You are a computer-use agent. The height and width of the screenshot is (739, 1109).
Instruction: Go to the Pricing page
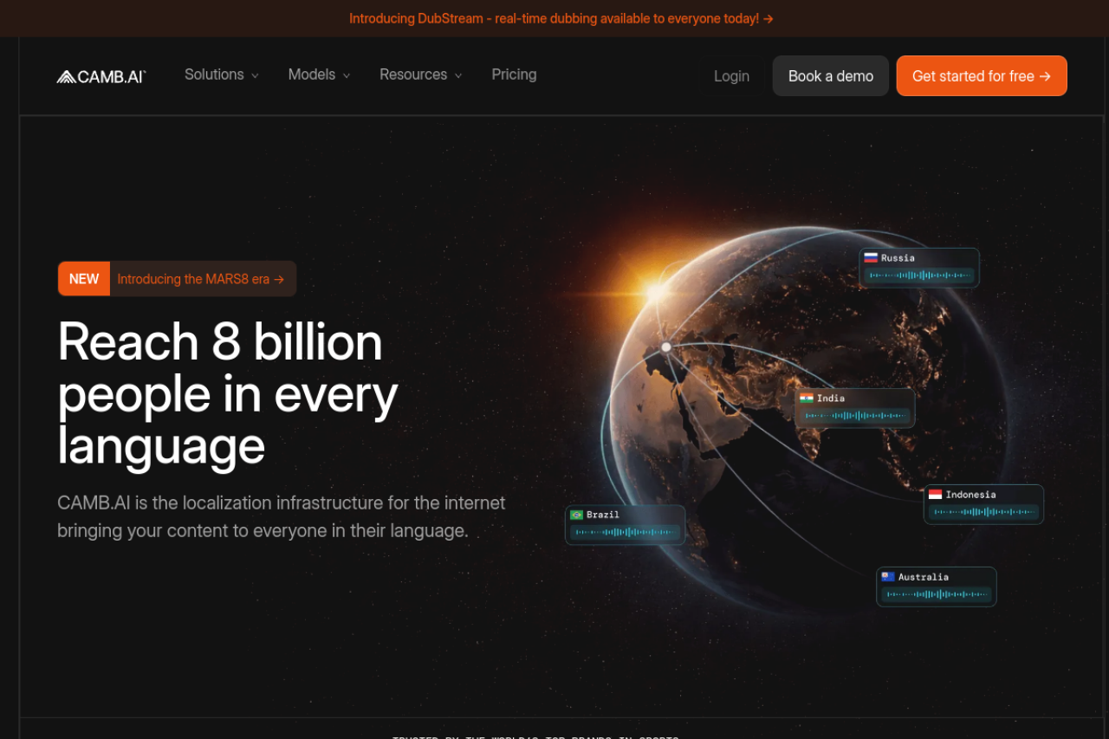(x=514, y=75)
